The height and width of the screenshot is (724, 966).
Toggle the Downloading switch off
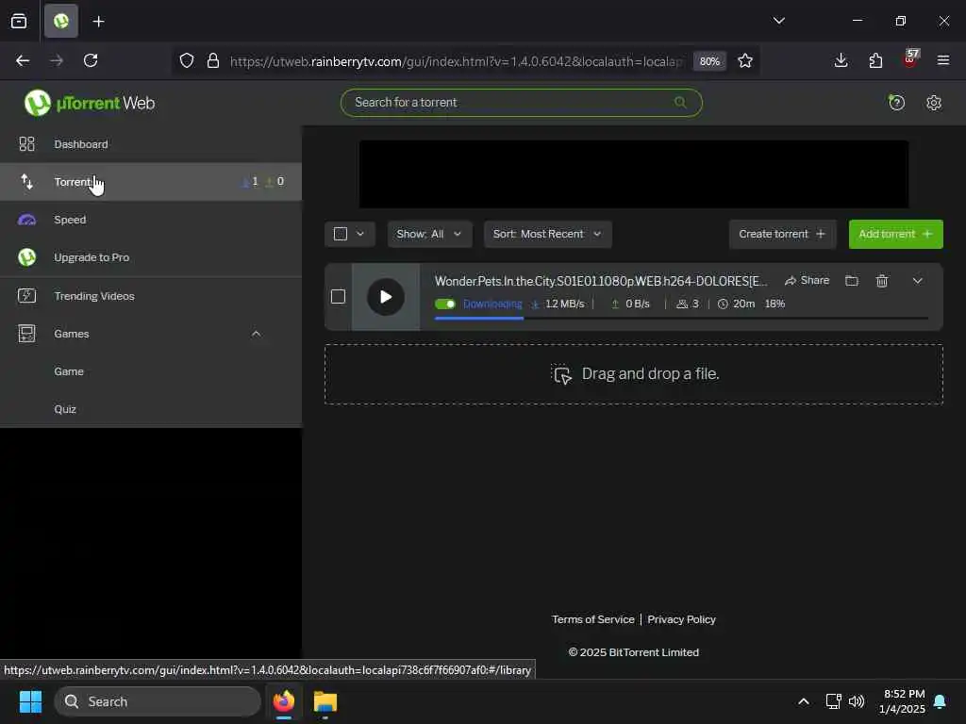click(445, 304)
